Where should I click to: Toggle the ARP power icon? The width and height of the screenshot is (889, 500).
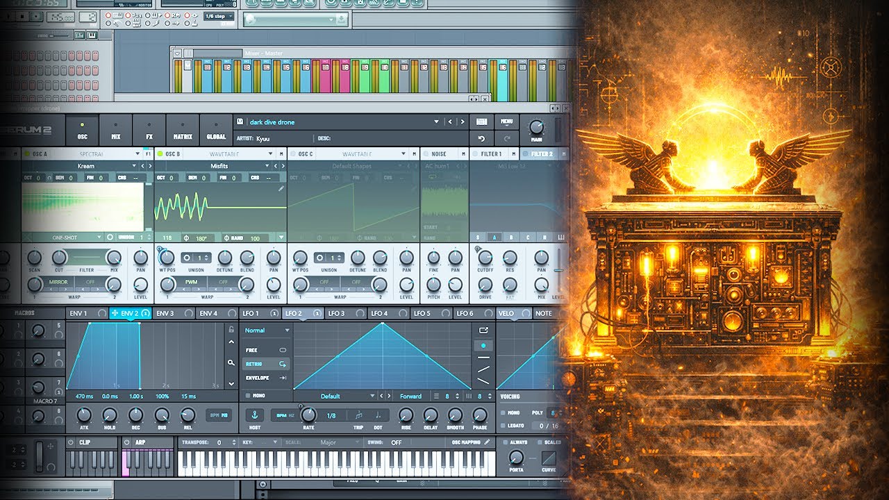click(x=128, y=442)
